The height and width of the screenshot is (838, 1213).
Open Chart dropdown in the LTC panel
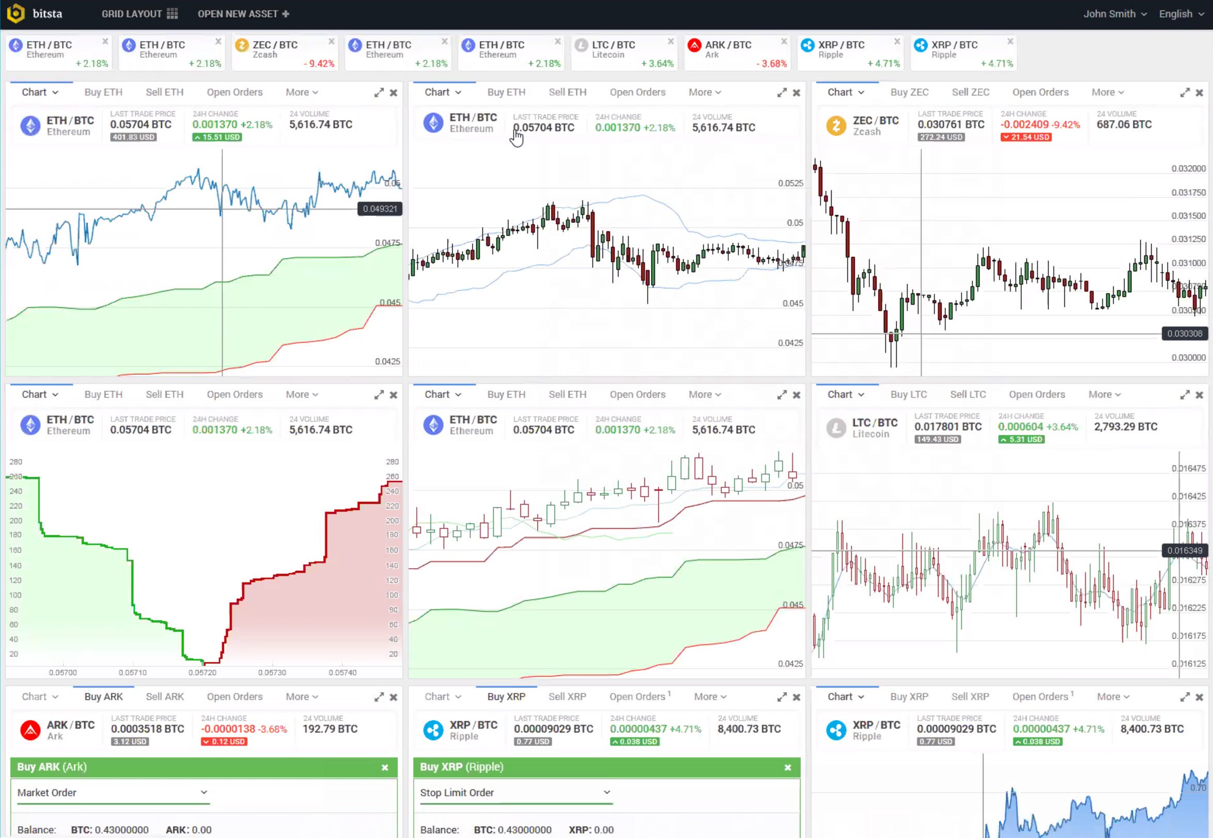coord(846,394)
